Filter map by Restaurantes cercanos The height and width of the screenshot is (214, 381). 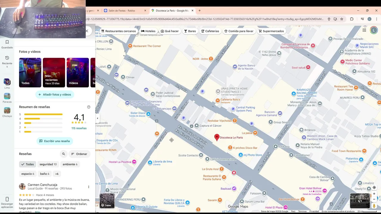click(x=118, y=31)
